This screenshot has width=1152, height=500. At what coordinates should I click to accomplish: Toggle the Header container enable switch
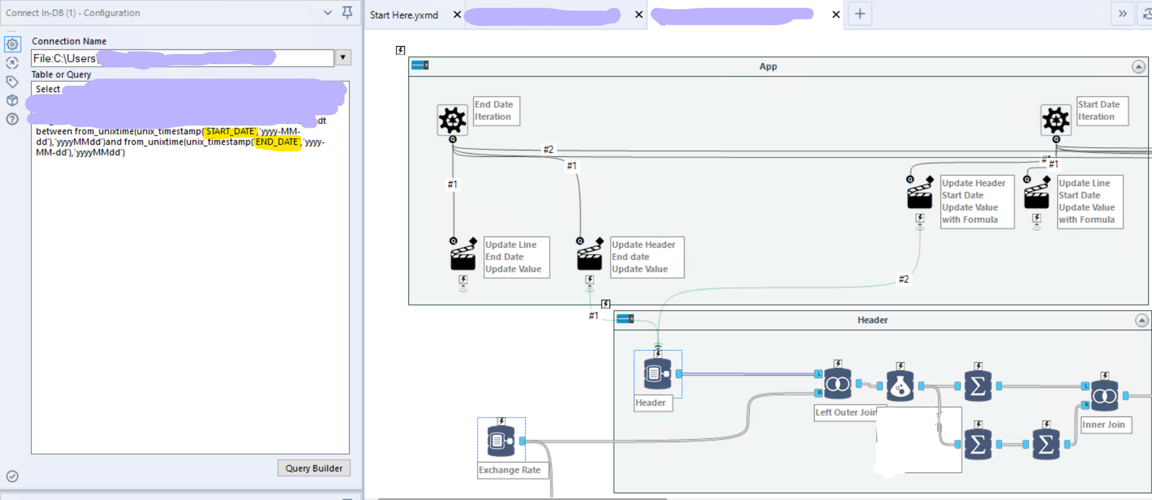pos(625,318)
